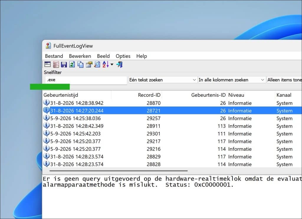Save selected items with the floppy disk icon
The image size is (302, 219).
(64, 64)
